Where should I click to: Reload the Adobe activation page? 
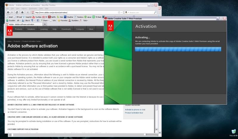[x=17, y=13]
